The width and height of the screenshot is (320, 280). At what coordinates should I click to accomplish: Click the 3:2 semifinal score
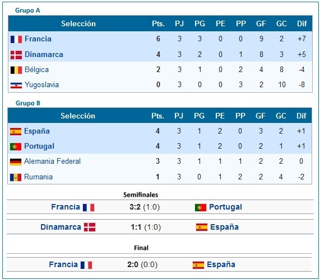[x=135, y=207]
